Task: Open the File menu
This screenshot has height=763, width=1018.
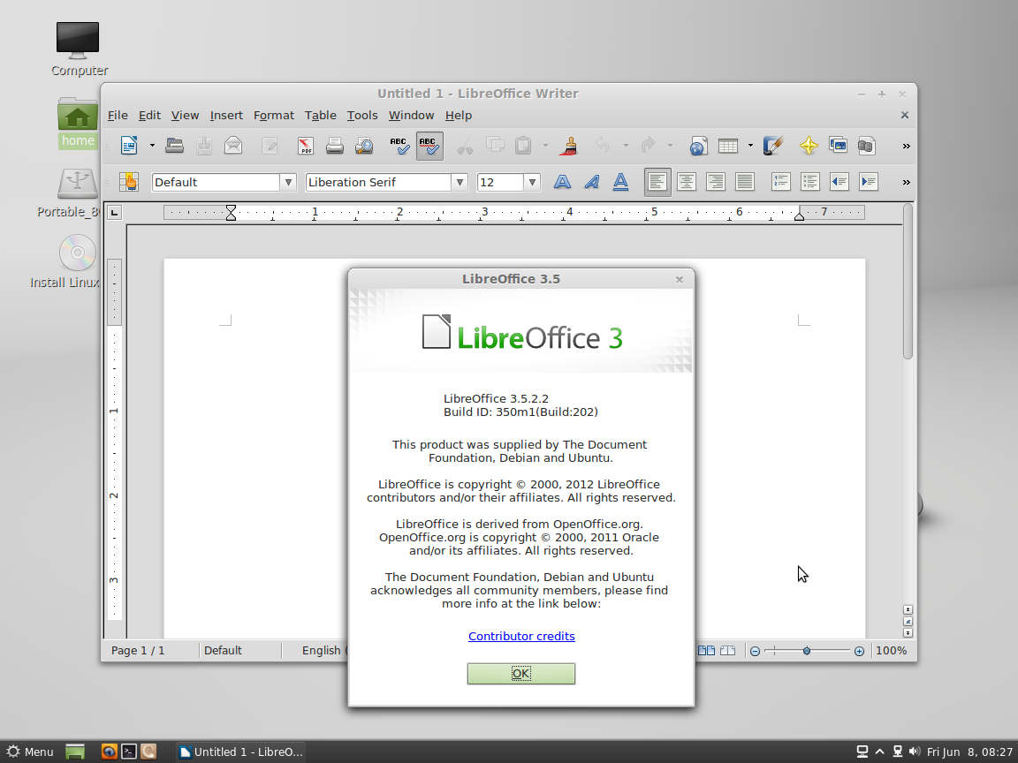Action: tap(118, 115)
